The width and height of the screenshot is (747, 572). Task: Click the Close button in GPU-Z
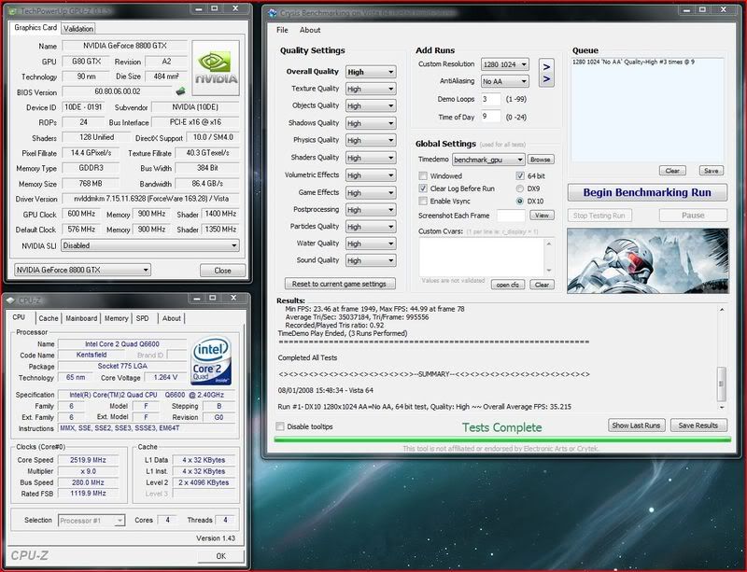pos(222,271)
